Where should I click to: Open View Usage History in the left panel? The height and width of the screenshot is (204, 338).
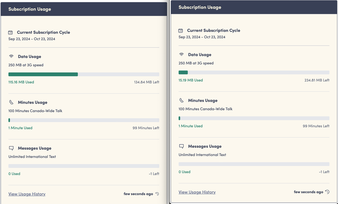(x=27, y=194)
